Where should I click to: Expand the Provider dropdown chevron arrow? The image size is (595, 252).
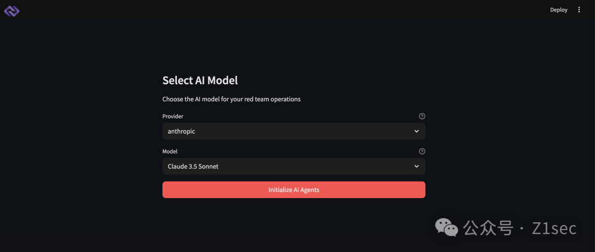tap(416, 132)
